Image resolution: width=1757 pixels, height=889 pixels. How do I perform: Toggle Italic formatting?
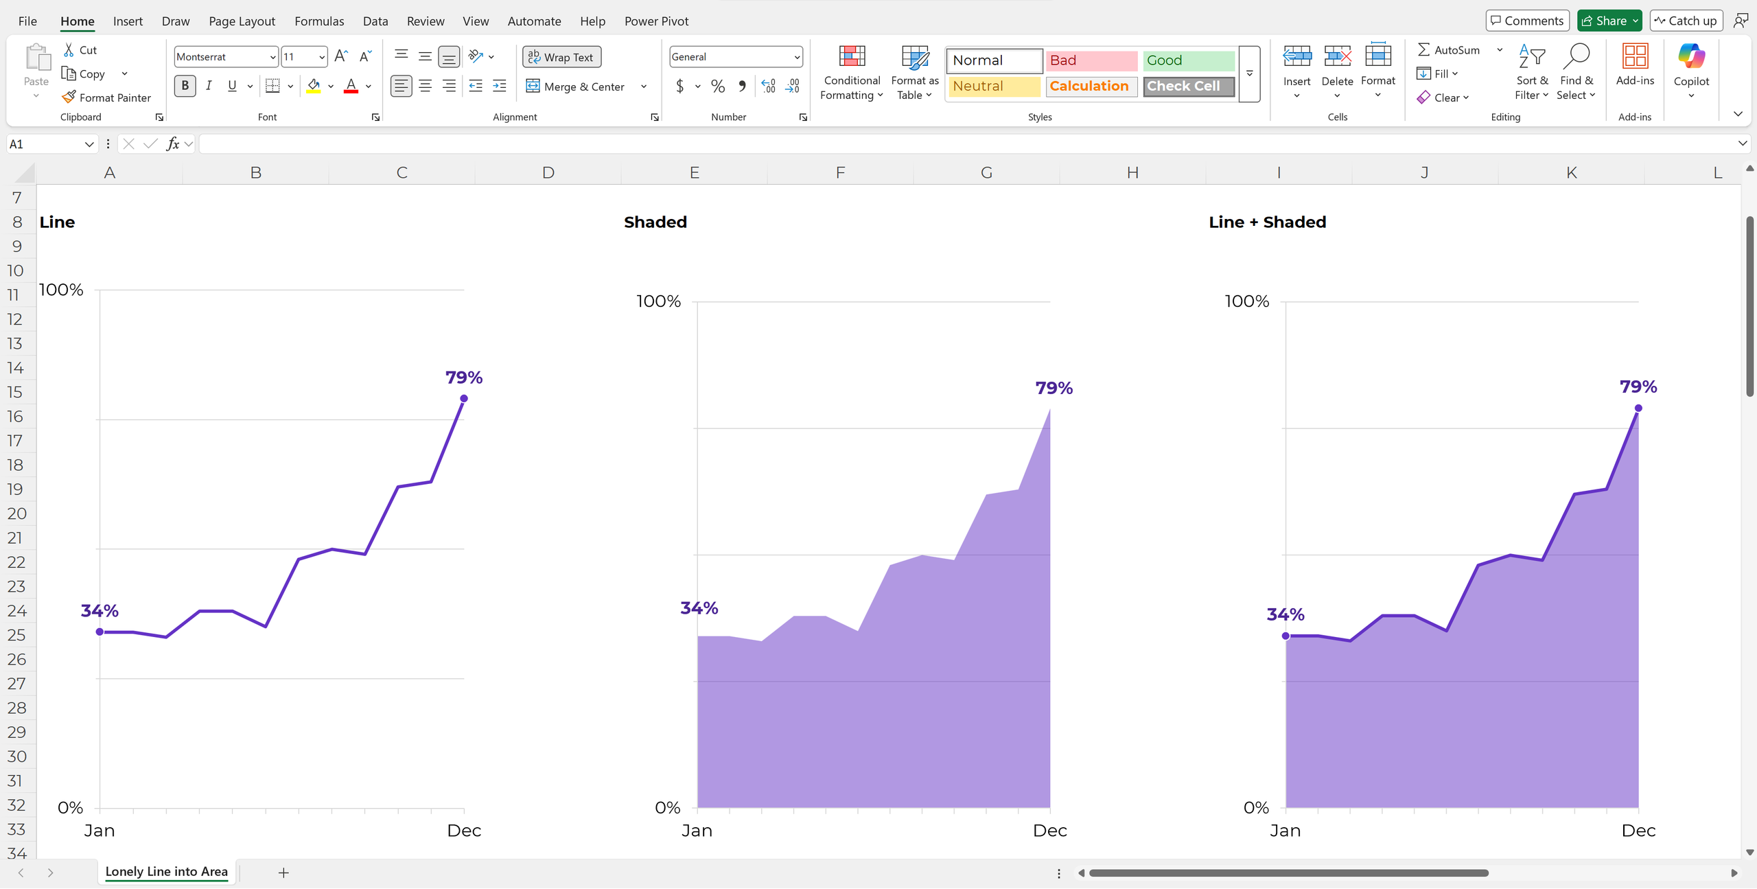coord(209,86)
